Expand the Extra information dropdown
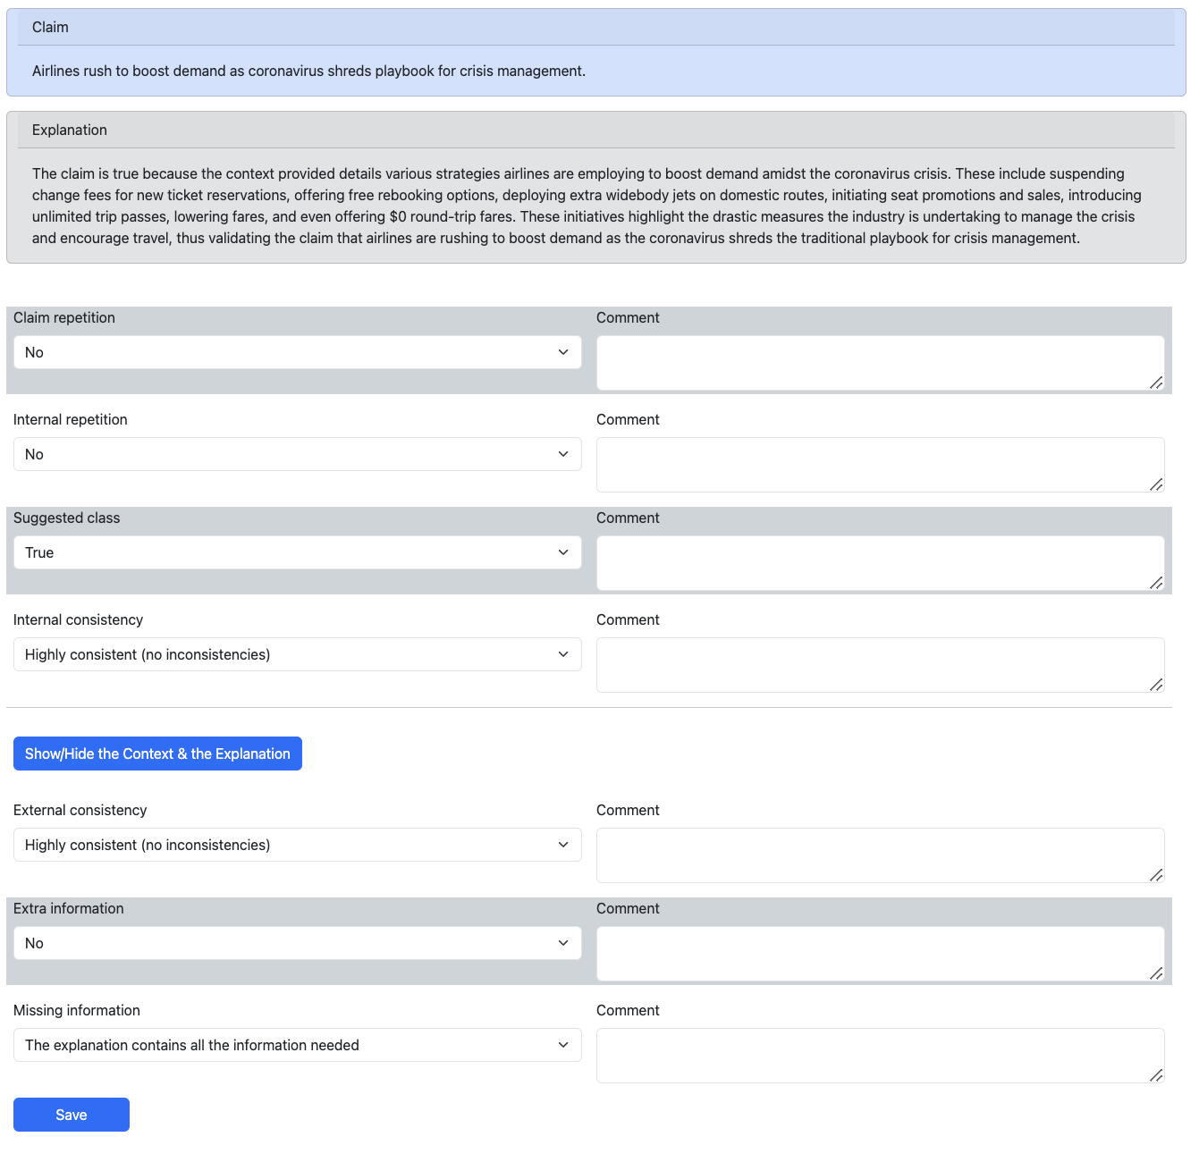Viewport: 1199px width, 1162px height. [x=297, y=943]
